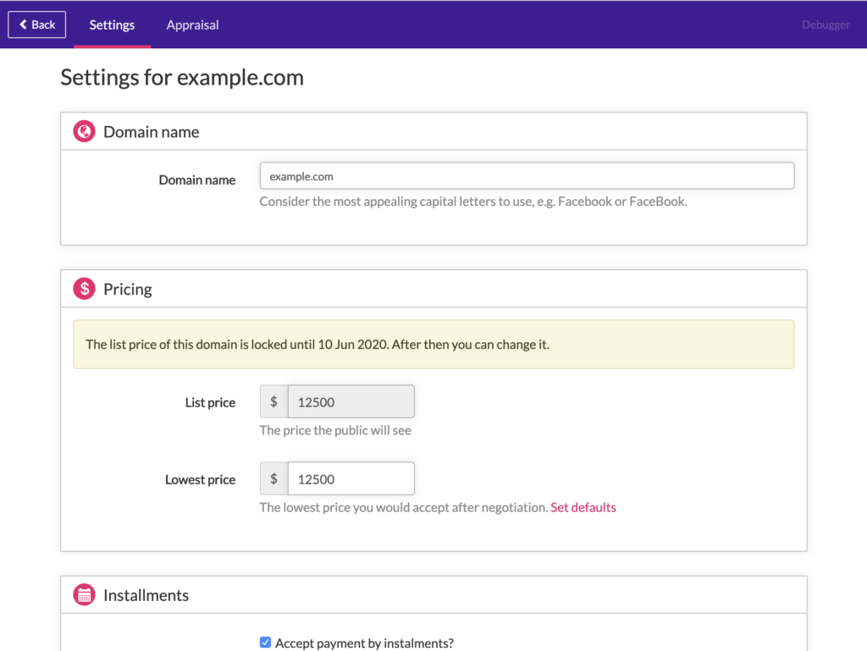Click the 'Lowest price' field label
The height and width of the screenshot is (651, 867).
tap(200, 480)
